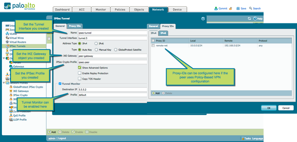Open the IPv6 tab in Proxy IDs

pos(163,33)
